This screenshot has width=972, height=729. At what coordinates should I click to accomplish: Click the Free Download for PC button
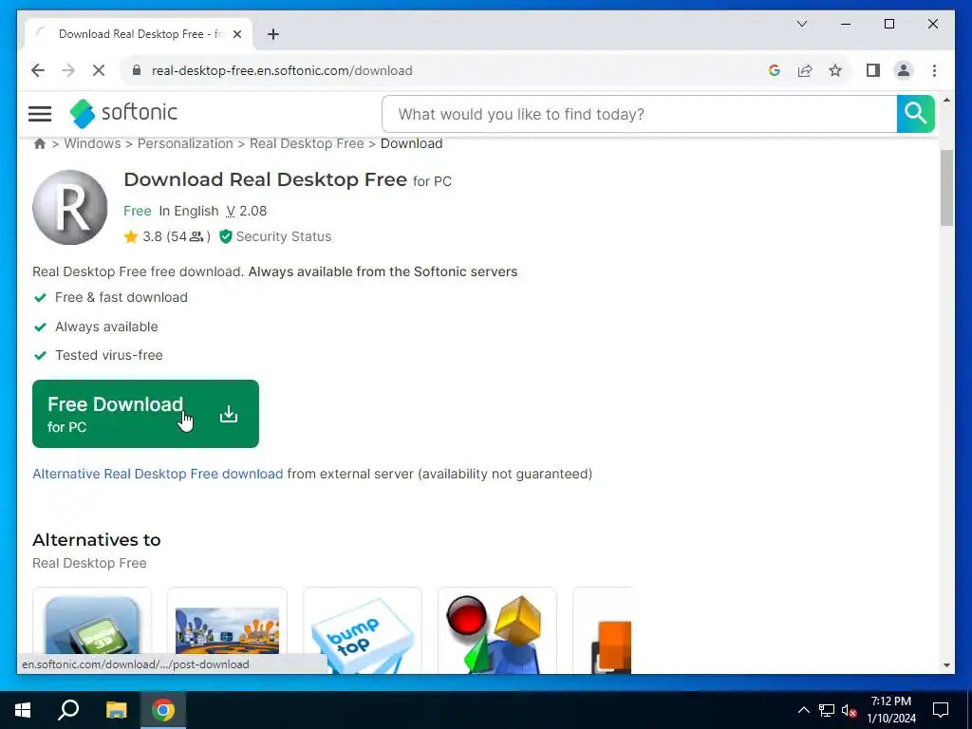coord(145,414)
